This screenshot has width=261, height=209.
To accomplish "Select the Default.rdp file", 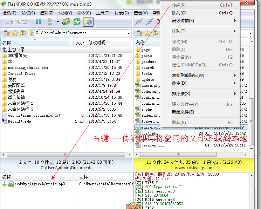I will tap(17, 121).
